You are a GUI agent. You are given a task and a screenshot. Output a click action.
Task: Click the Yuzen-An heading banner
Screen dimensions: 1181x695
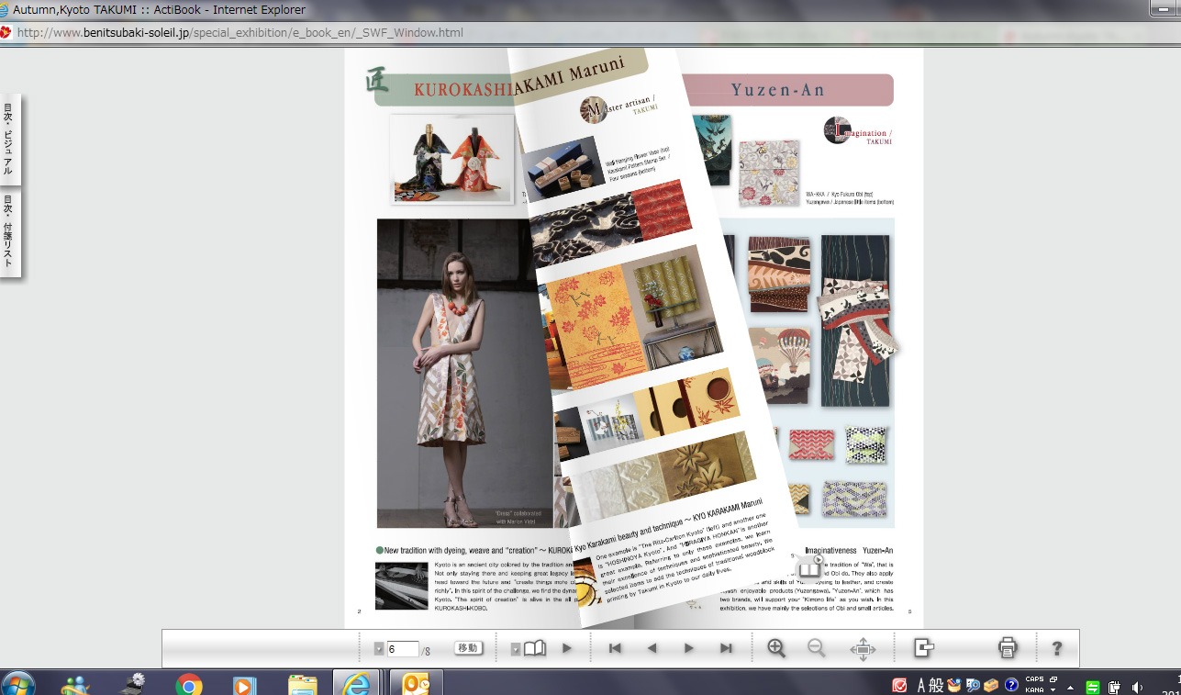[787, 90]
